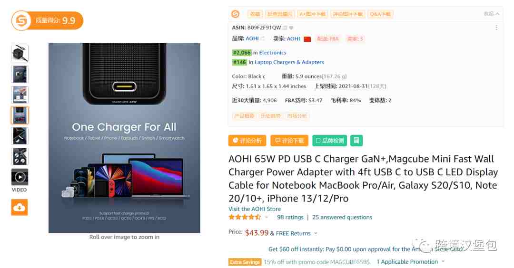Collapse the panel with 收起 chevron
This screenshot has width=514, height=268.
(491, 14)
